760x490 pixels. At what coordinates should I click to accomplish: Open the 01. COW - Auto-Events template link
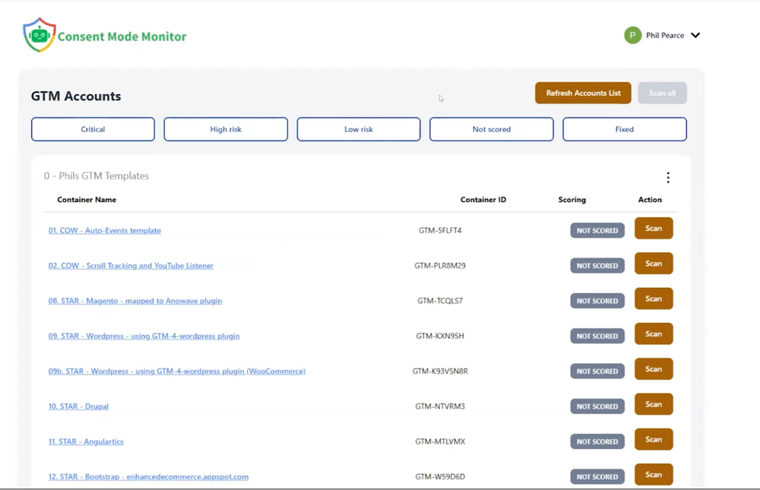click(104, 230)
